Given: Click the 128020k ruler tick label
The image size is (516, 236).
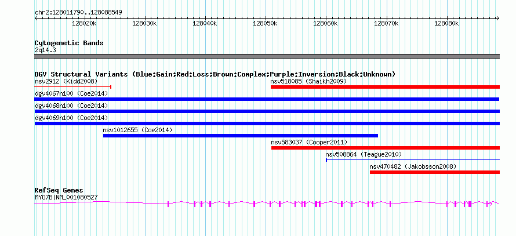Looking at the screenshot, I should click(x=84, y=23).
